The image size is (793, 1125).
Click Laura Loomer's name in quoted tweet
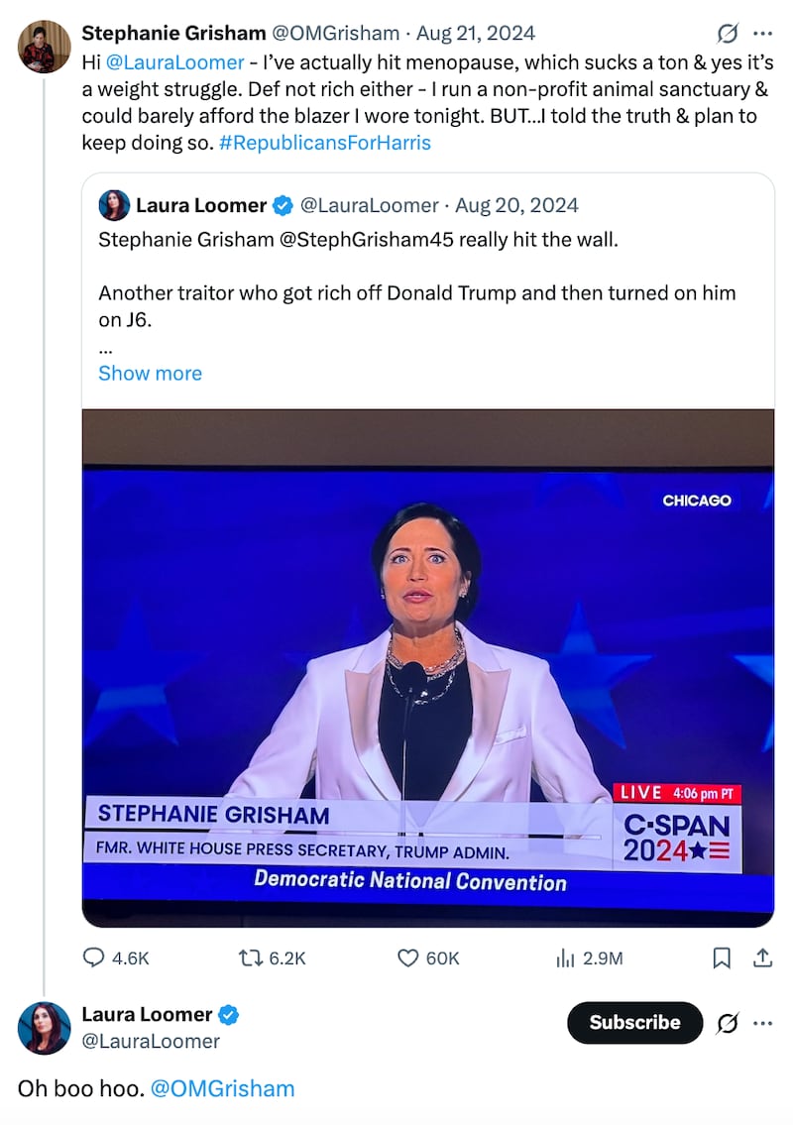(201, 205)
